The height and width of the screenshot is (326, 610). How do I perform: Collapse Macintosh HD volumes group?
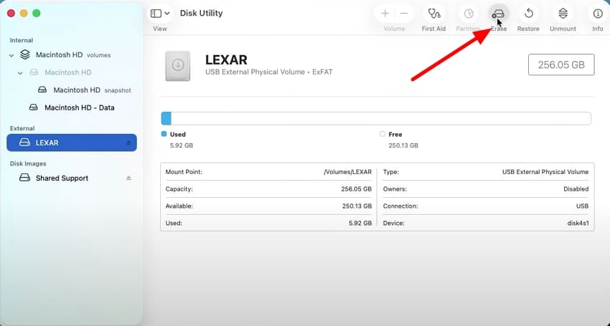[x=11, y=56]
